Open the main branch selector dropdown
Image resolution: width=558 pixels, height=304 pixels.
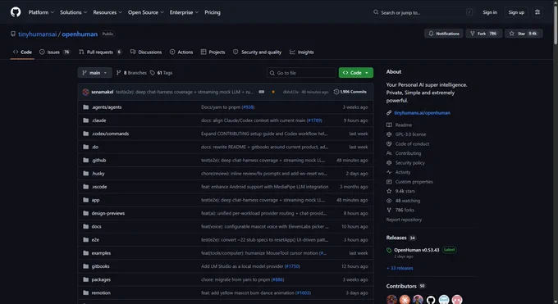point(94,73)
